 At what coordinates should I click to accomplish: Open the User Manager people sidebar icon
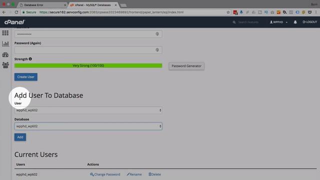[x=5, y=65]
